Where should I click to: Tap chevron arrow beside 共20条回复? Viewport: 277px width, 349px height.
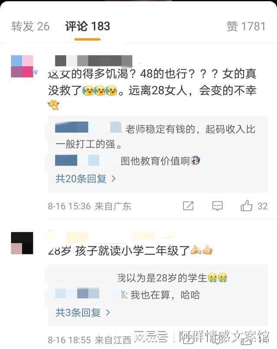coord(113,179)
